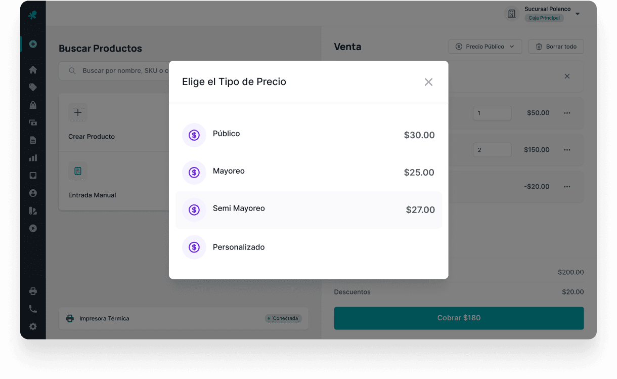Click the Crear Producto plus tile

click(x=78, y=112)
